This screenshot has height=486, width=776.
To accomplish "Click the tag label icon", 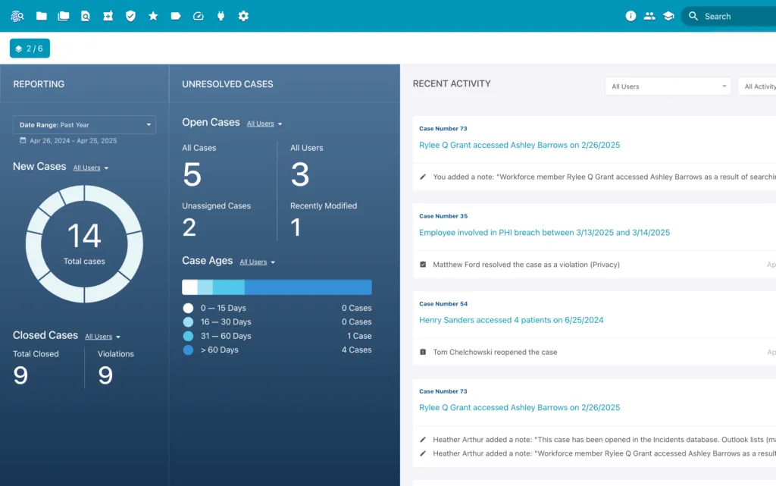I will pyautogui.click(x=176, y=16).
